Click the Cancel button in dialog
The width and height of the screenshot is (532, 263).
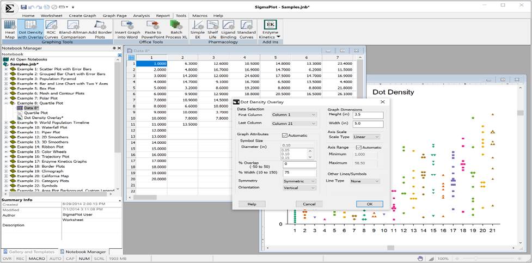(x=309, y=204)
